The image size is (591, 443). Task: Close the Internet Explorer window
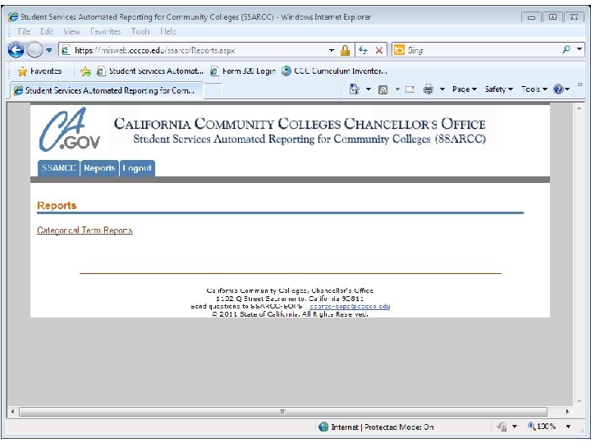click(574, 17)
